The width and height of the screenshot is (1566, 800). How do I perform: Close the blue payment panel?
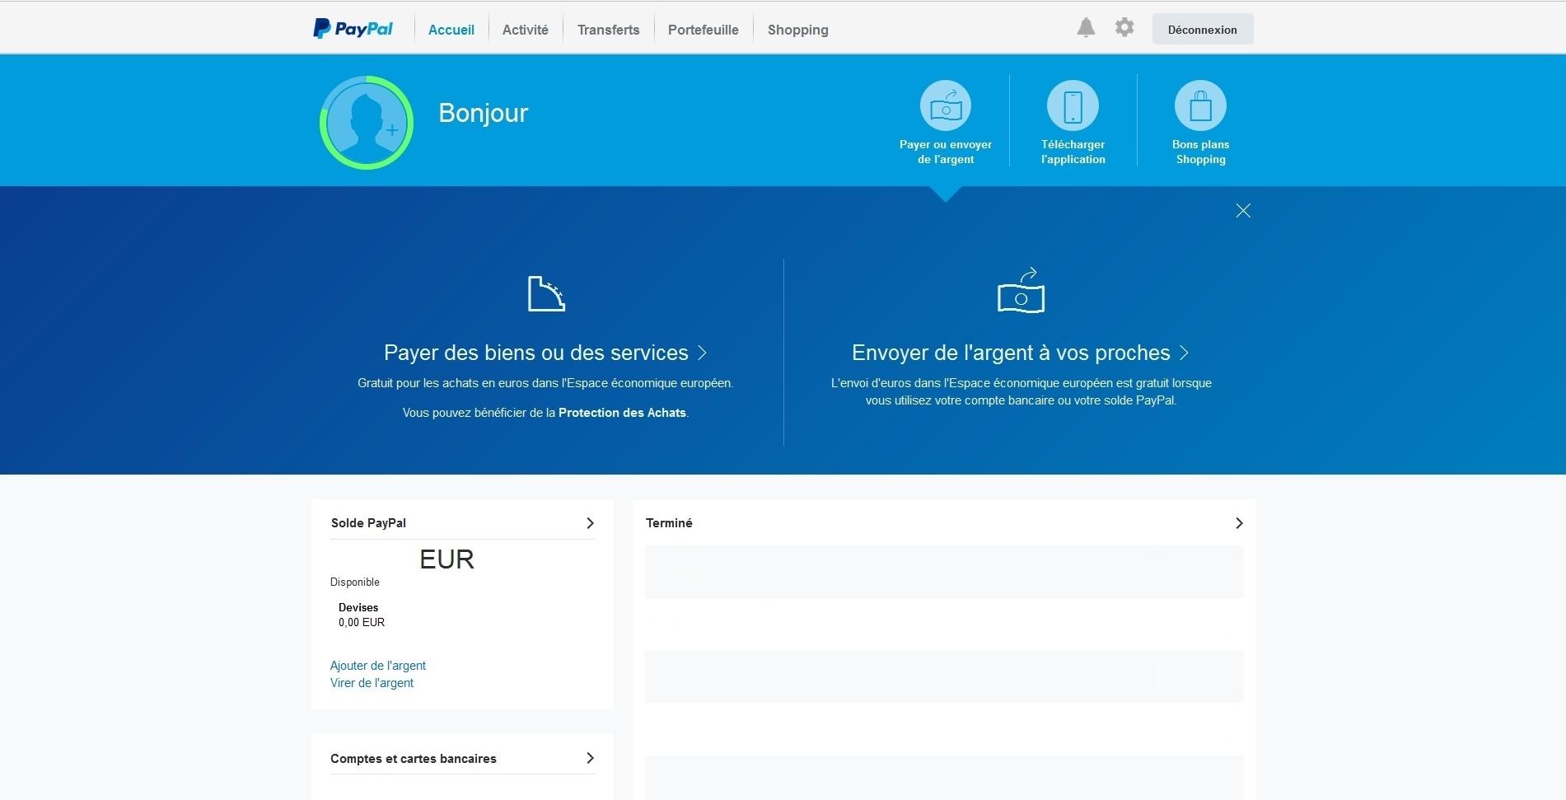pyautogui.click(x=1243, y=211)
